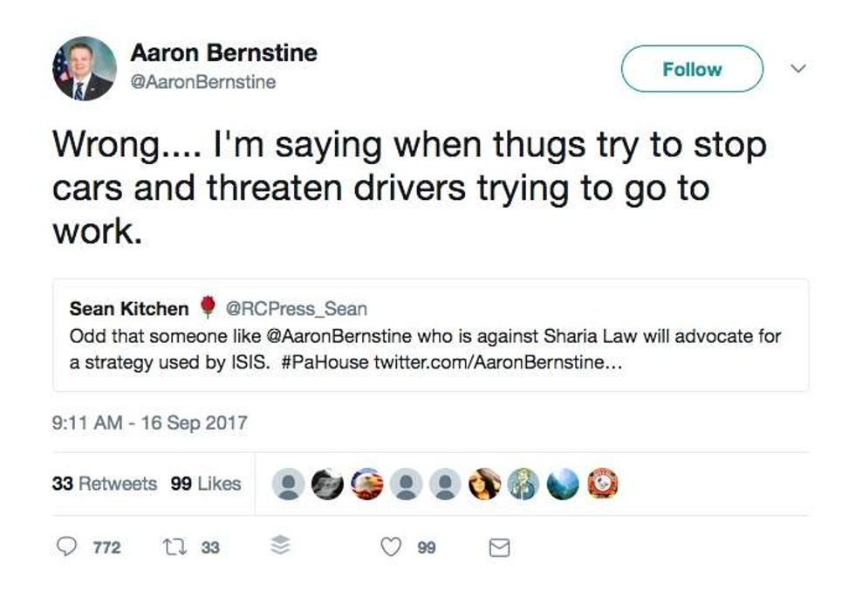
Task: Like the tweet with heart icon
Action: [x=392, y=547]
